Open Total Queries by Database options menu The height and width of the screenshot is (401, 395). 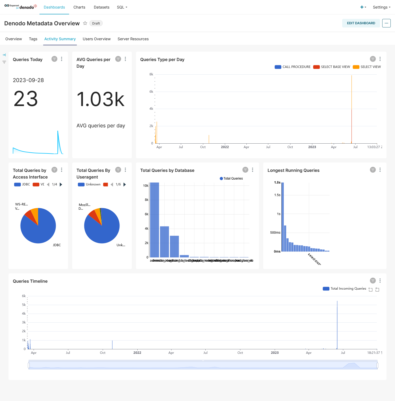coord(253,170)
